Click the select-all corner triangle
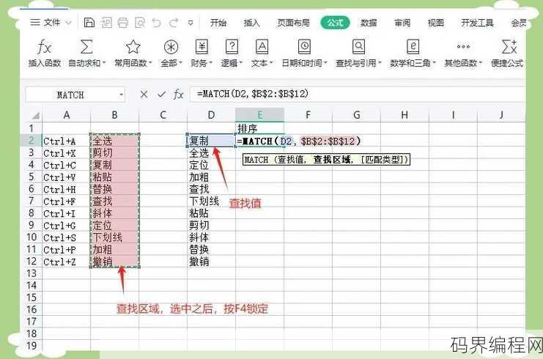 click(36, 115)
